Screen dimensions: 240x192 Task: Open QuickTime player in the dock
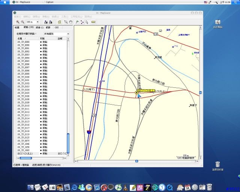pyautogui.click(x=169, y=187)
